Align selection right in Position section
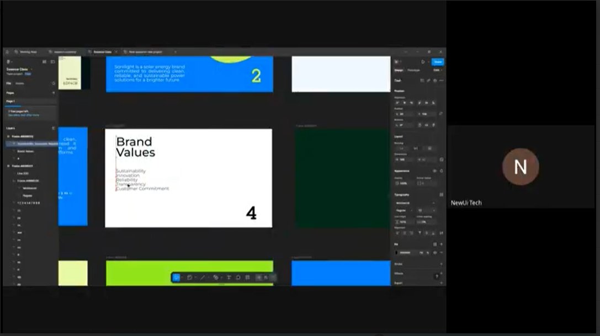This screenshot has width=600, height=336. click(x=411, y=103)
